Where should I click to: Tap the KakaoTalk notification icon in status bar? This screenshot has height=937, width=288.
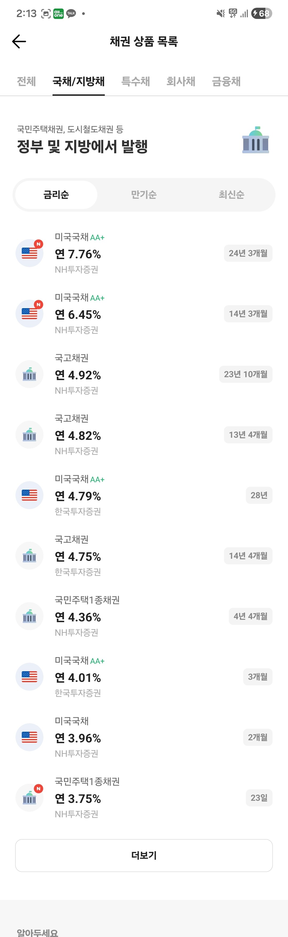coord(71,13)
